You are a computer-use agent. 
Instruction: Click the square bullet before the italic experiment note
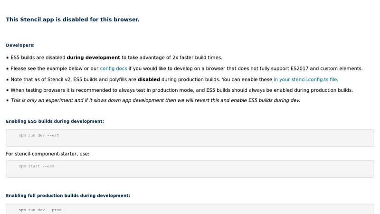click(x=8, y=100)
